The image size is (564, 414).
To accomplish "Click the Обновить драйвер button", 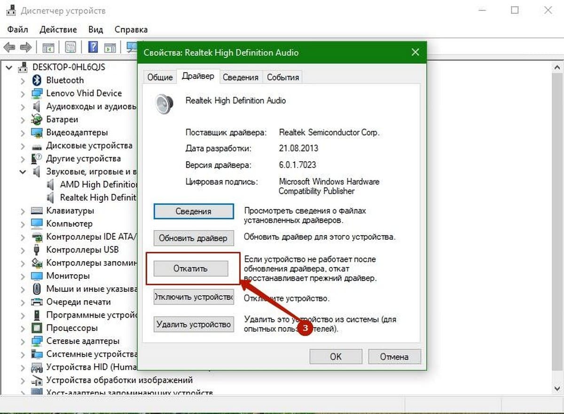I will [193, 238].
